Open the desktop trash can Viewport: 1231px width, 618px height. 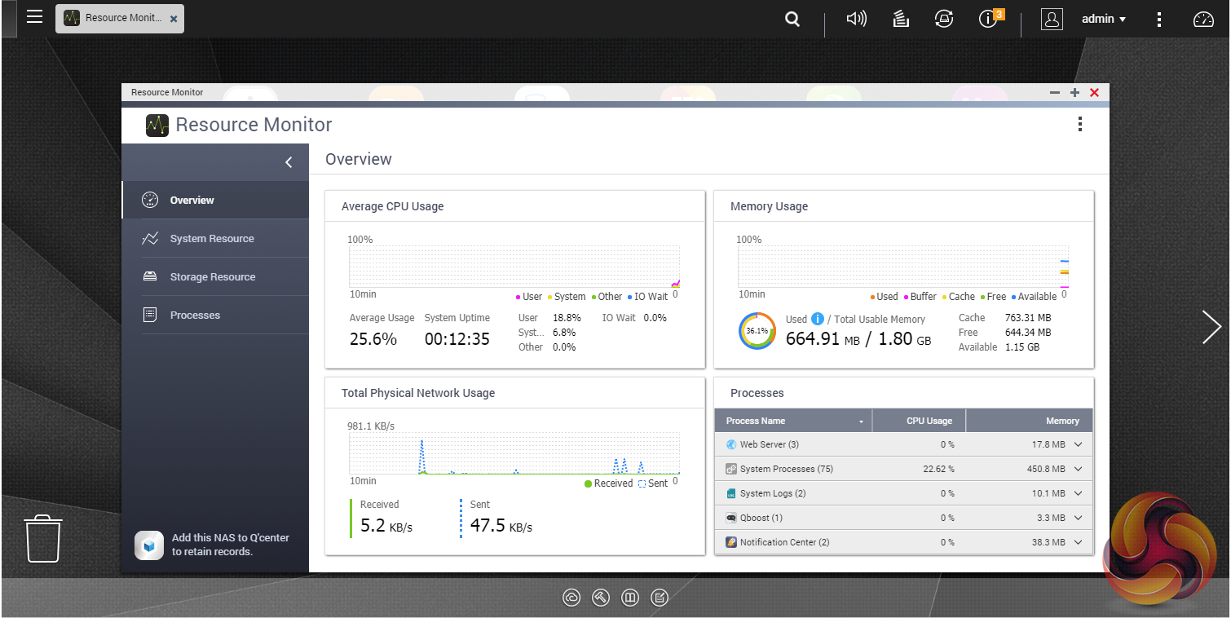coord(44,538)
